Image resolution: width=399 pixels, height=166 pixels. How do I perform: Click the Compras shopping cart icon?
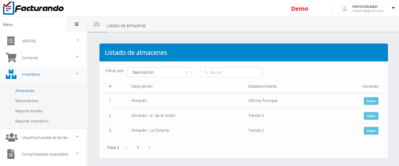[11, 58]
